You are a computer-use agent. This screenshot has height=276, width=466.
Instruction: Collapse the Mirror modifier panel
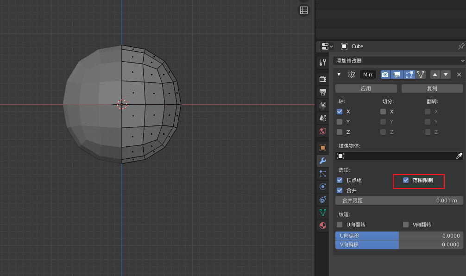click(339, 75)
